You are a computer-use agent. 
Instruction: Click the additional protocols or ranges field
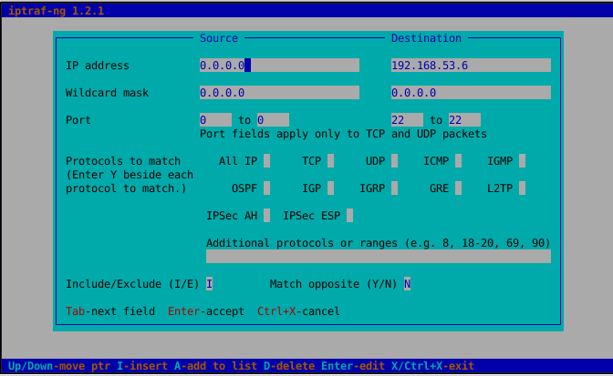(378, 257)
